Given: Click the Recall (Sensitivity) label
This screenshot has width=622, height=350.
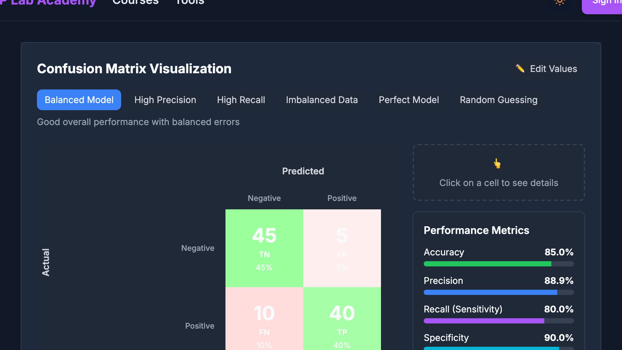Looking at the screenshot, I should coord(463,309).
